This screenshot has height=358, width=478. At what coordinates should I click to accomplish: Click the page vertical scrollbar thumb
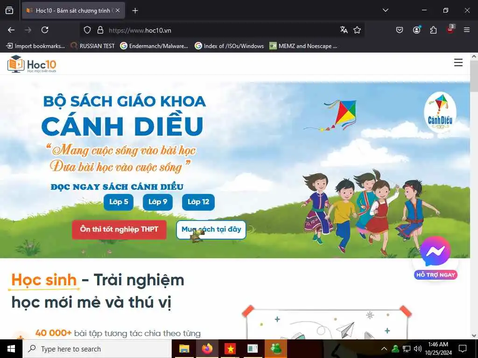[474, 76]
